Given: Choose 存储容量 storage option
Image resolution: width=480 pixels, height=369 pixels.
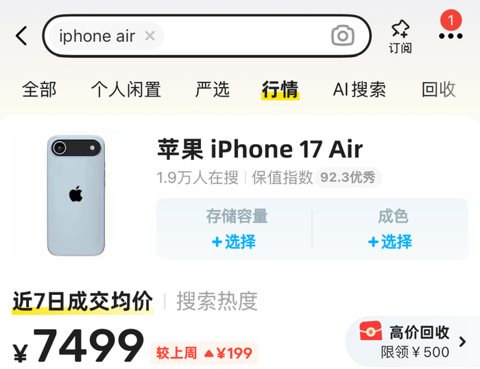Looking at the screenshot, I should coord(235,229).
